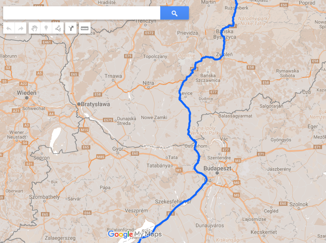Select the hand pan tool

(34, 28)
